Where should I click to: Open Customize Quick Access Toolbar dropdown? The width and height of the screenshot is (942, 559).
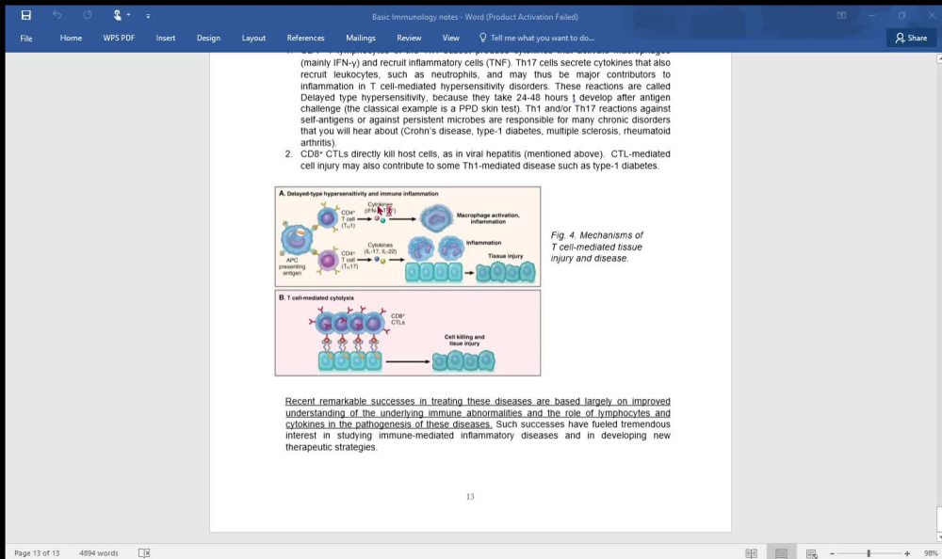[x=148, y=16]
